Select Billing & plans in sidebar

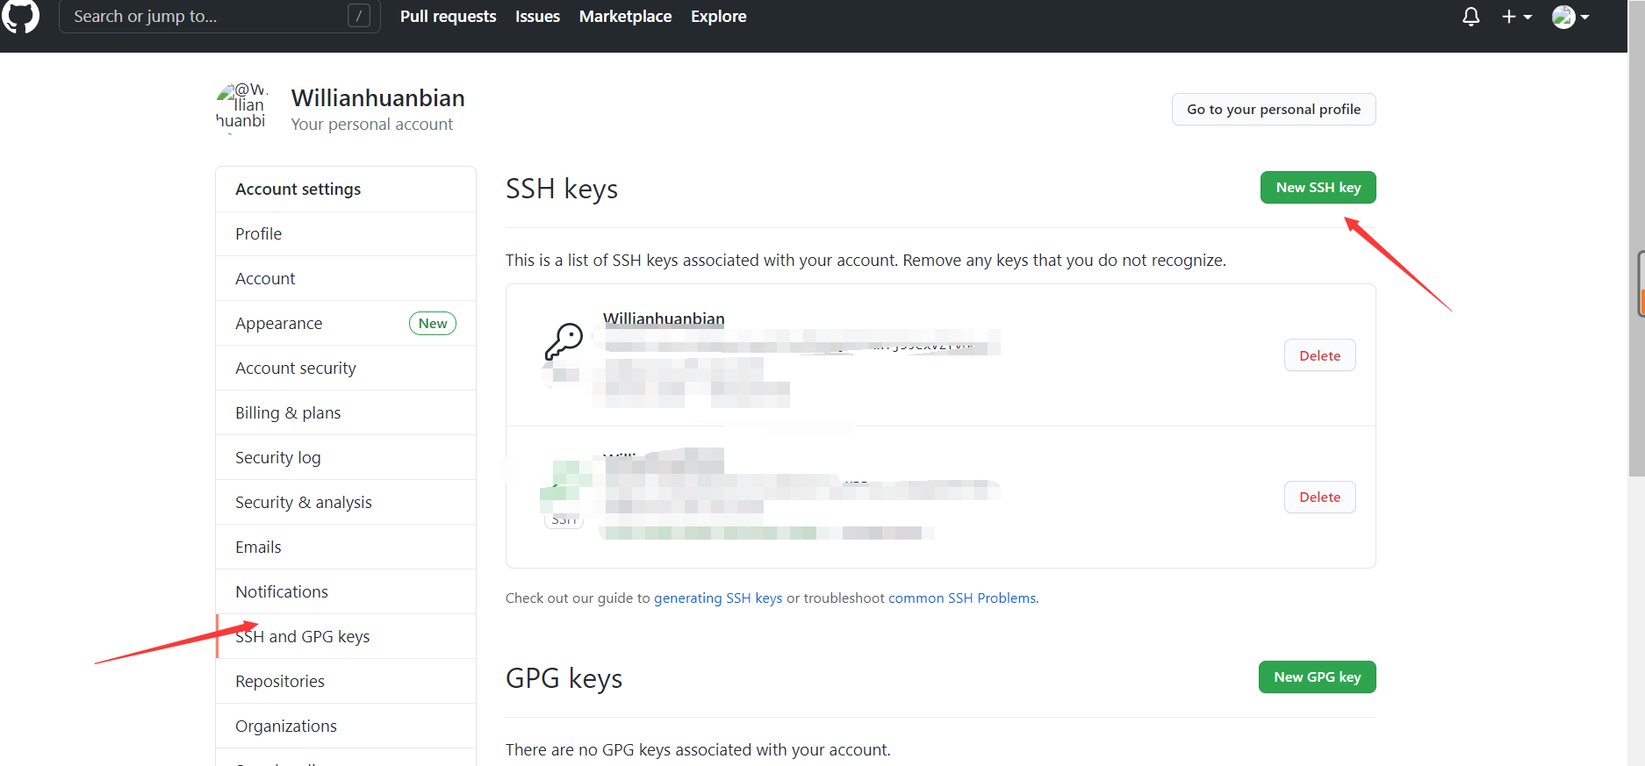click(x=346, y=413)
